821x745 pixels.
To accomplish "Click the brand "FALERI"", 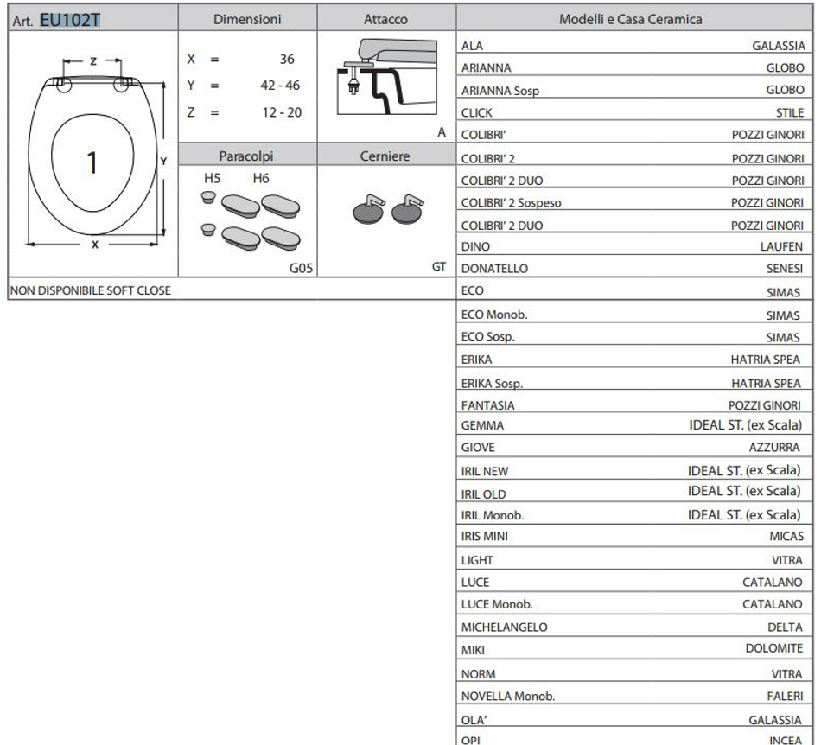I will pyautogui.click(x=785, y=697).
